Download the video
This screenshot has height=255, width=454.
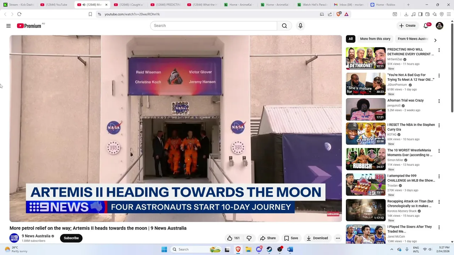pos(317,238)
